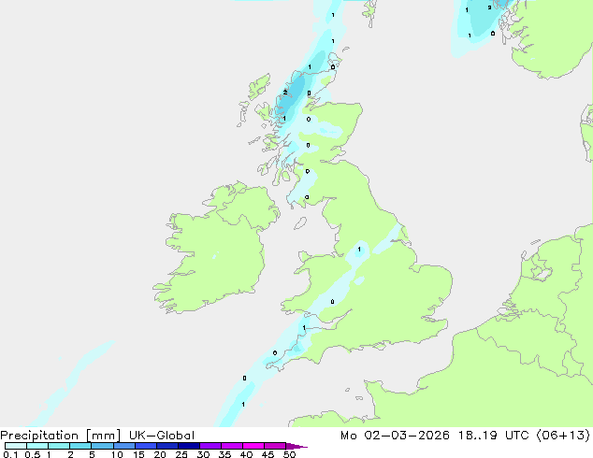Click the "25" legend label
The image size is (593, 458).
coord(181,454)
